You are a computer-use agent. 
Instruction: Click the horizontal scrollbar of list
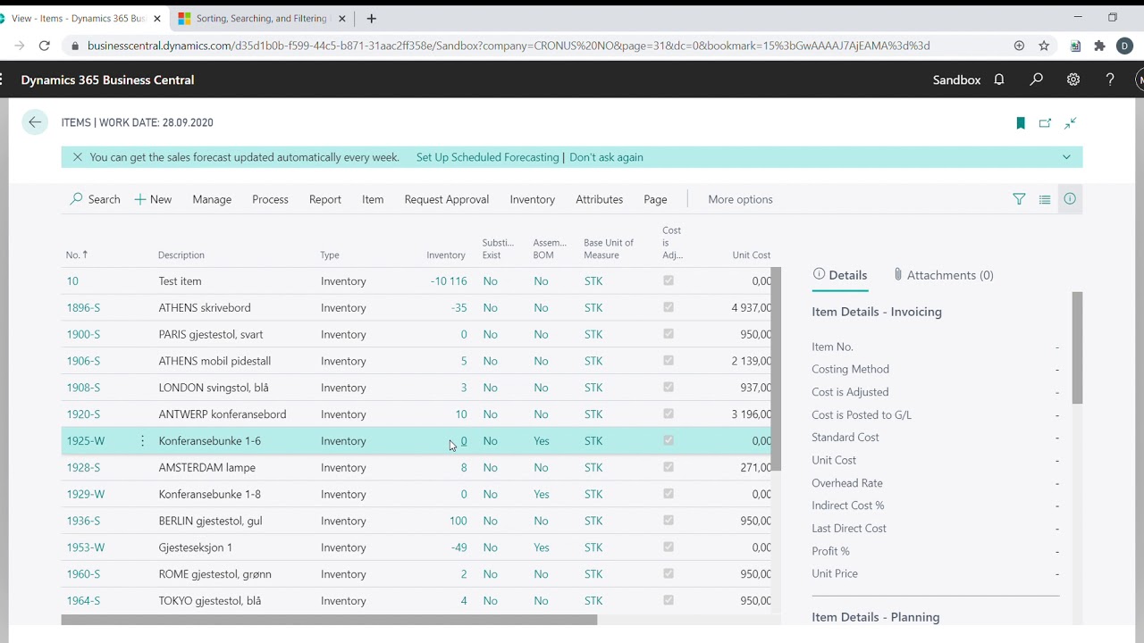[329, 620]
